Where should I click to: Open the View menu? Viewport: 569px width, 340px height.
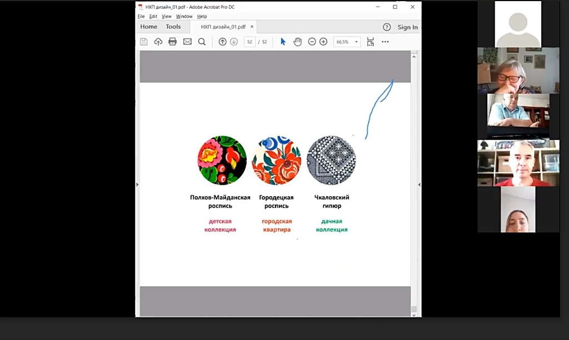click(x=166, y=17)
